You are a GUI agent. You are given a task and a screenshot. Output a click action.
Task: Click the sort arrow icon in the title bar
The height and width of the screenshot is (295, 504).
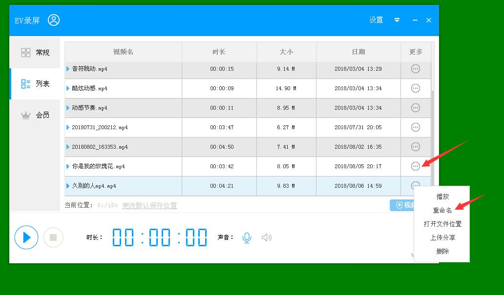pyautogui.click(x=397, y=20)
